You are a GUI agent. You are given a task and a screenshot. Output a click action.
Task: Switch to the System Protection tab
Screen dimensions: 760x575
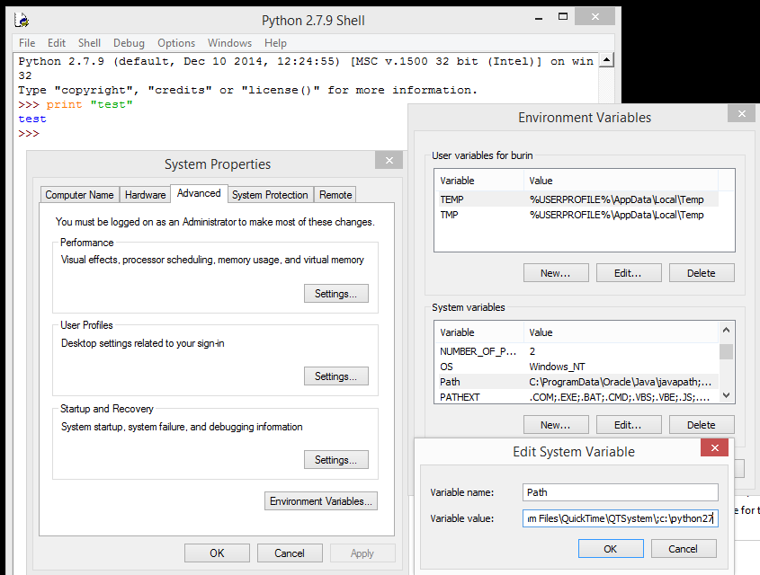click(269, 195)
